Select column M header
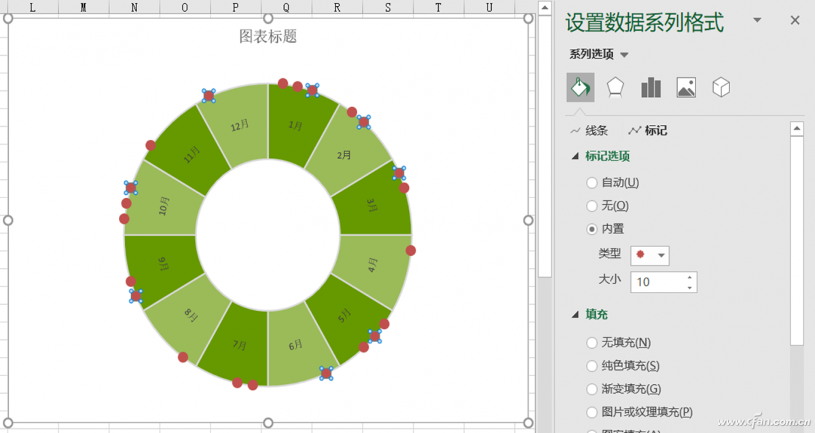Viewport: 815px width, 433px height. point(84,7)
